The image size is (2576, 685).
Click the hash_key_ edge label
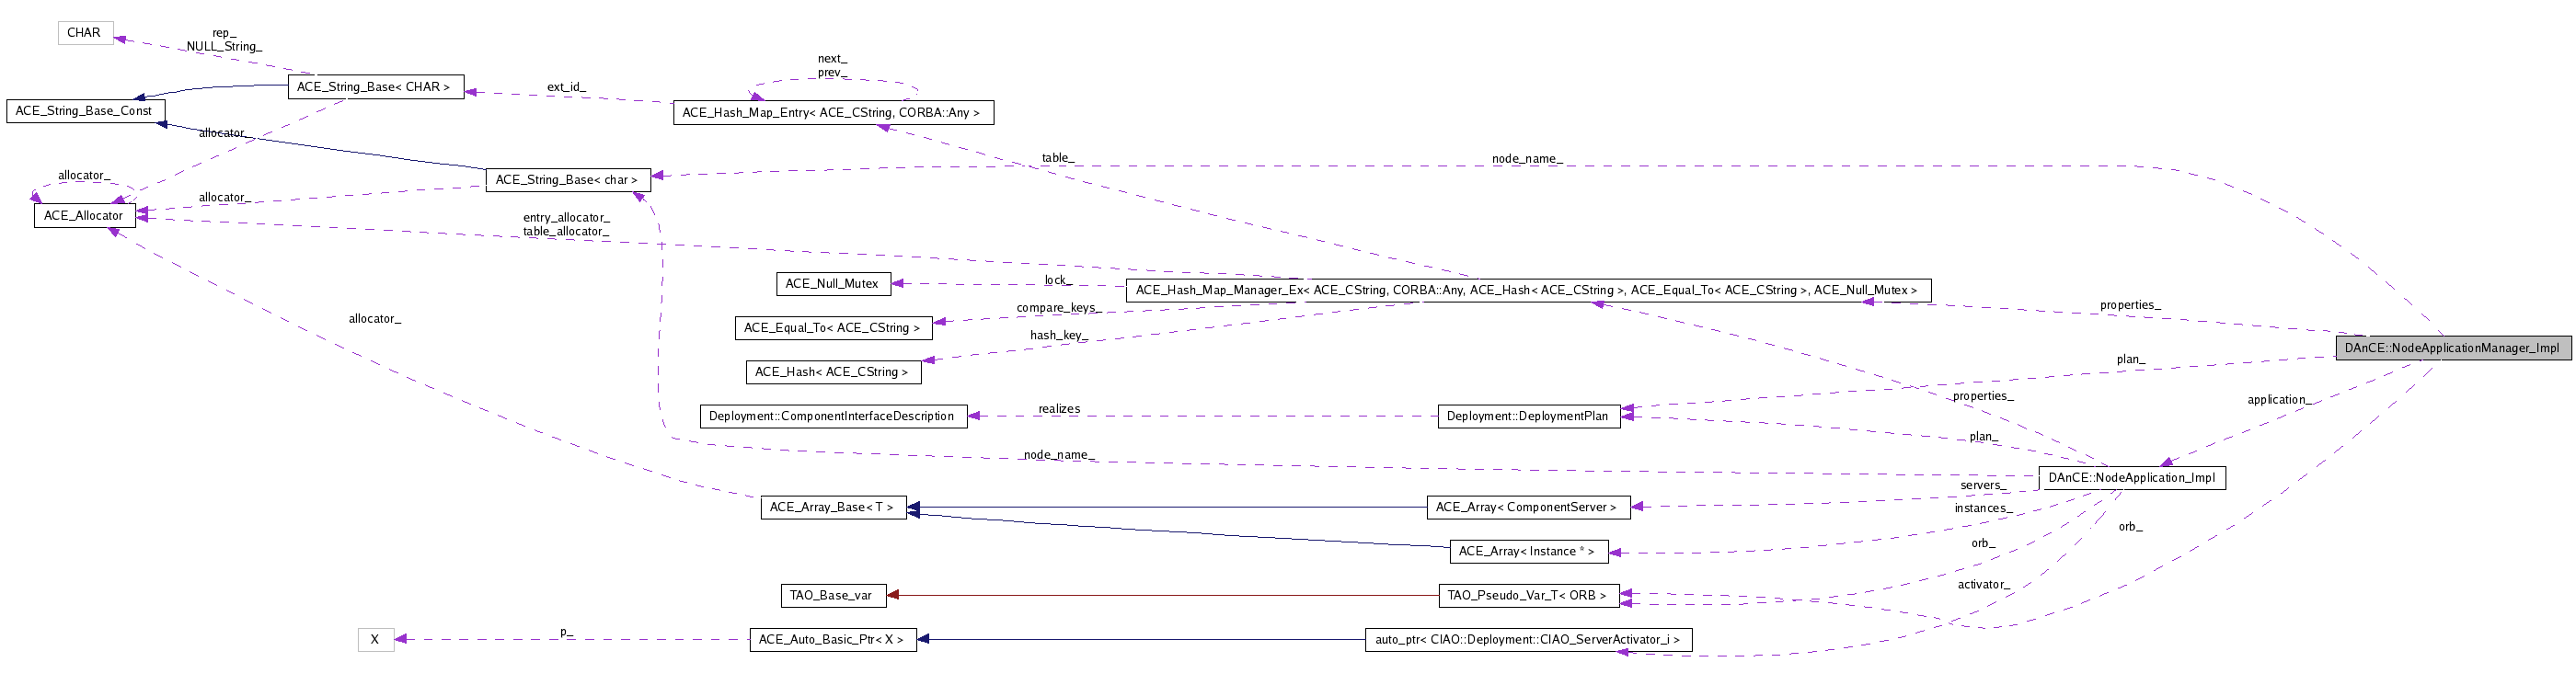(x=1058, y=335)
